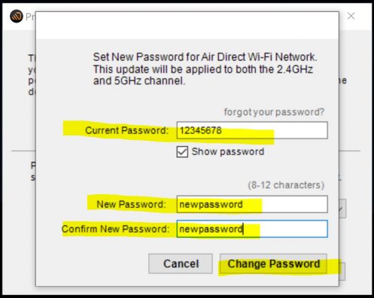
Task: Click the dialog's blank white title bar
Action: click(x=187, y=26)
